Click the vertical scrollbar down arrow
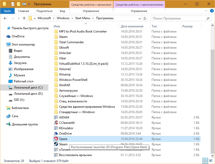 click(x=212, y=156)
